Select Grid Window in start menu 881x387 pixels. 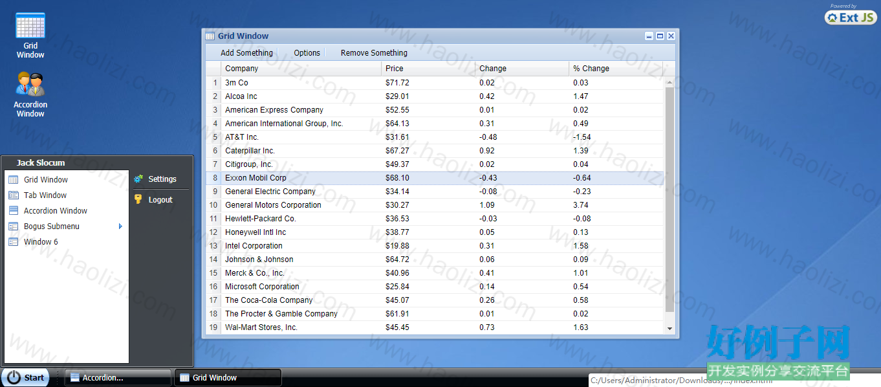point(65,180)
